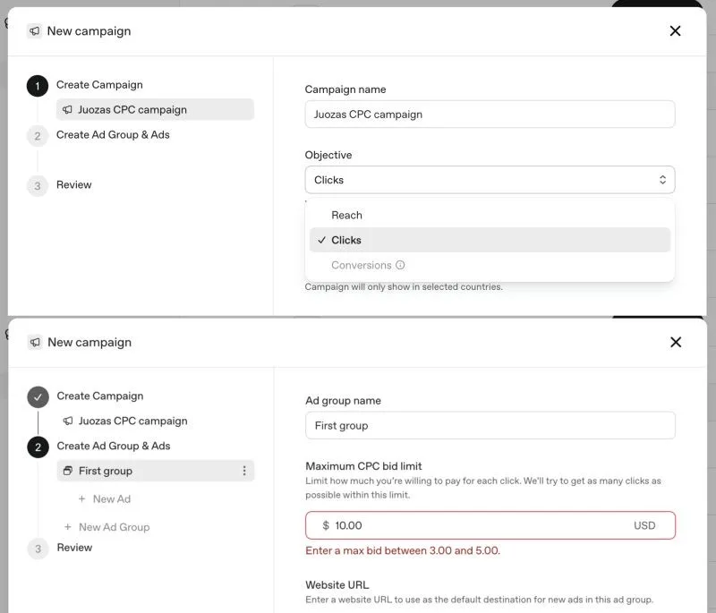
Task: Select the First group sidebar item
Action: point(155,471)
